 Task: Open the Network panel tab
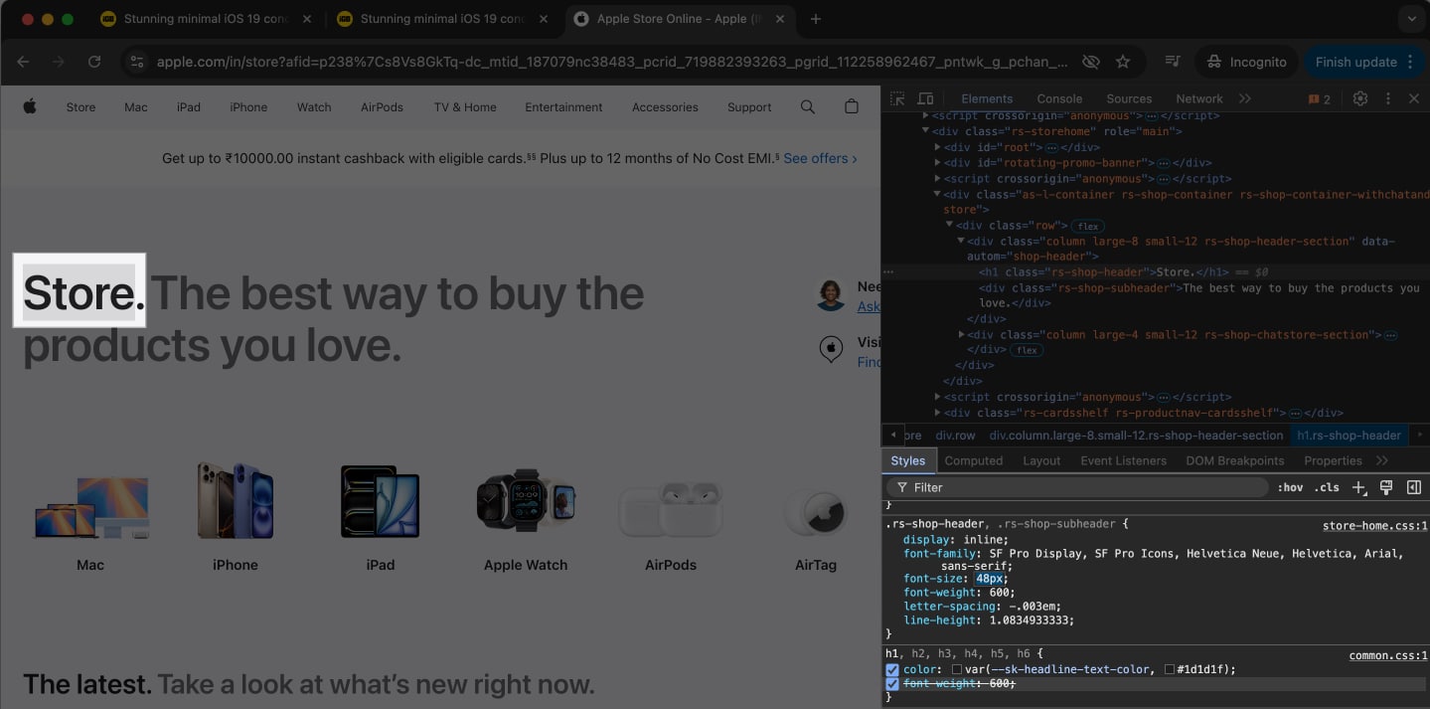click(1199, 98)
